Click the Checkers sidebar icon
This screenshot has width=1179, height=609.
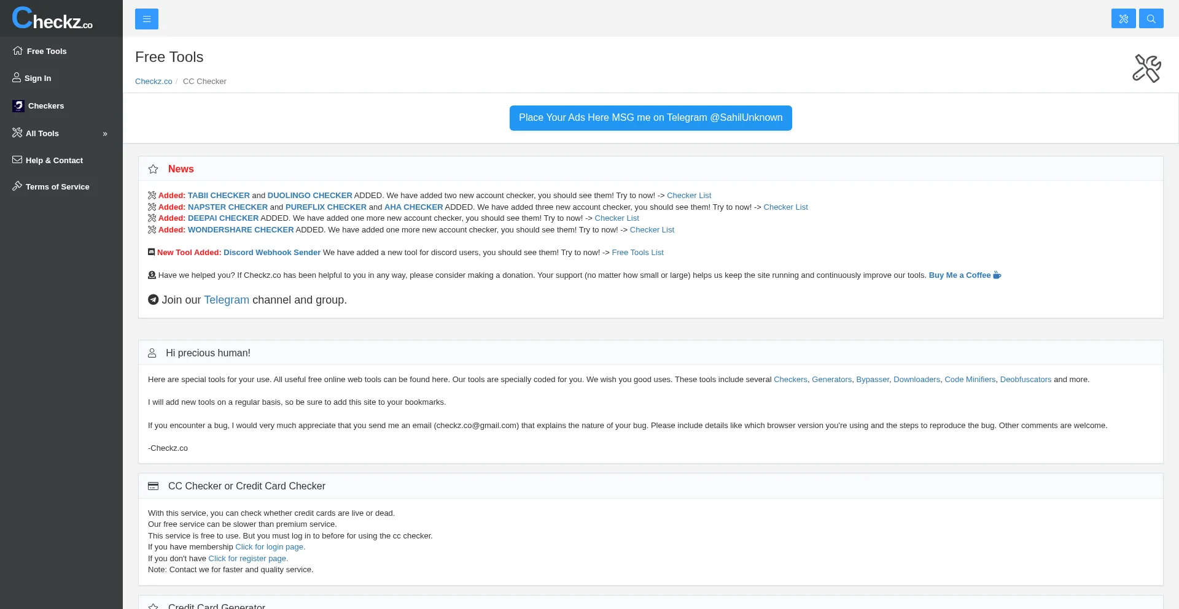tap(18, 106)
